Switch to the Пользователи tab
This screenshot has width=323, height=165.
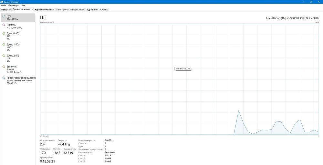77,10
